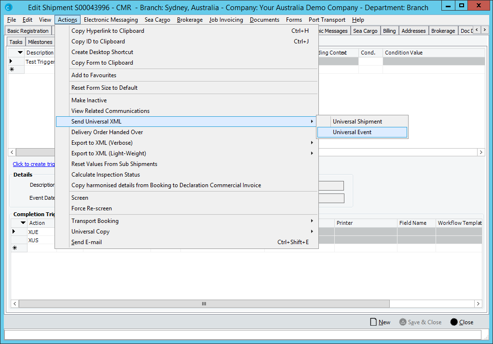Screen dimensions: 493x344
Task: Click the status bar text field
Action: (243, 334)
